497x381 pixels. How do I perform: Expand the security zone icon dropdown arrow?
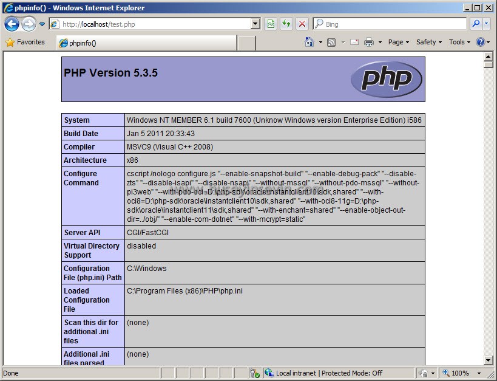(433, 373)
